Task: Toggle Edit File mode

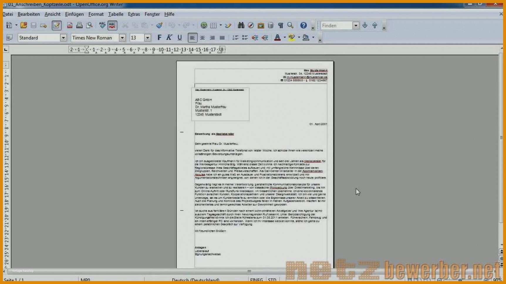Action: (x=56, y=25)
